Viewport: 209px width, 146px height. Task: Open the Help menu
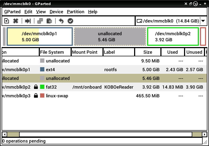tap(93, 12)
